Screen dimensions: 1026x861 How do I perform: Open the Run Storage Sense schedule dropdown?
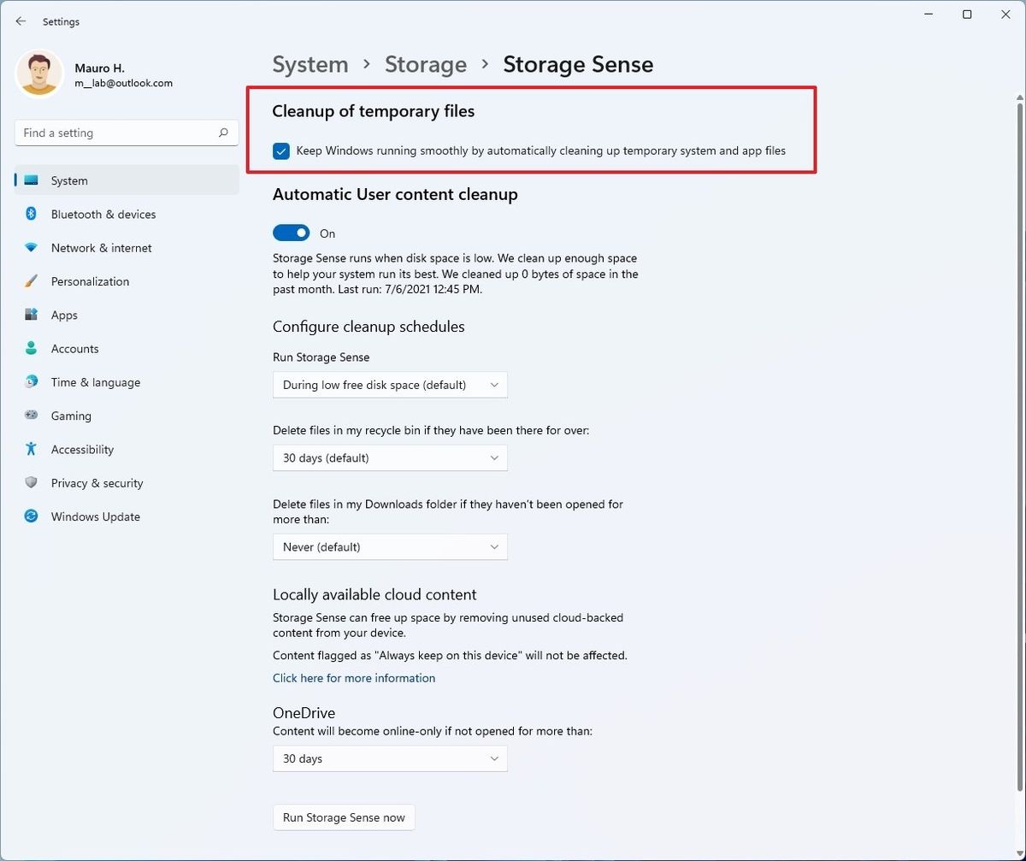[x=390, y=385]
